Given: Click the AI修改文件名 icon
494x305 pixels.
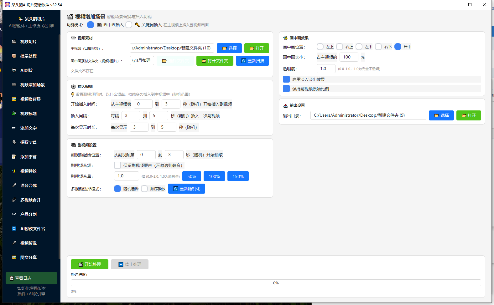Looking at the screenshot, I should point(14,229).
